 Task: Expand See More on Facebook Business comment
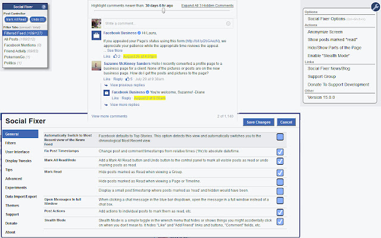coord(115,51)
